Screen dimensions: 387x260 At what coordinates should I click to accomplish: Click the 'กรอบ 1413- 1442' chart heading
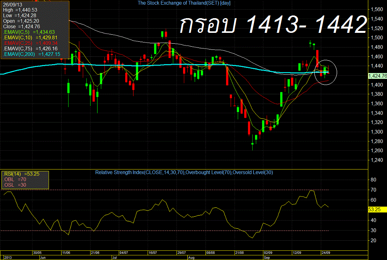[x=273, y=24]
